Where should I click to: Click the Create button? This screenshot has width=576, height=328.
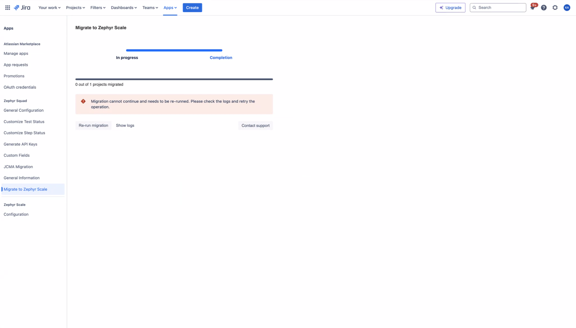(192, 7)
